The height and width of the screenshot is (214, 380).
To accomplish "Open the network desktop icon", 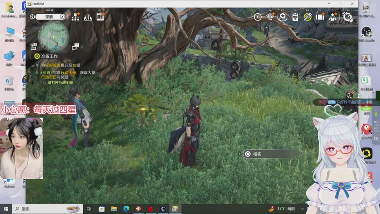I will click(9, 58).
